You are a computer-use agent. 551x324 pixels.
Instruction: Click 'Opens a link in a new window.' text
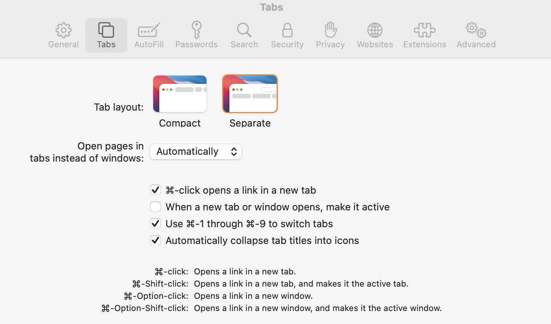(x=253, y=296)
